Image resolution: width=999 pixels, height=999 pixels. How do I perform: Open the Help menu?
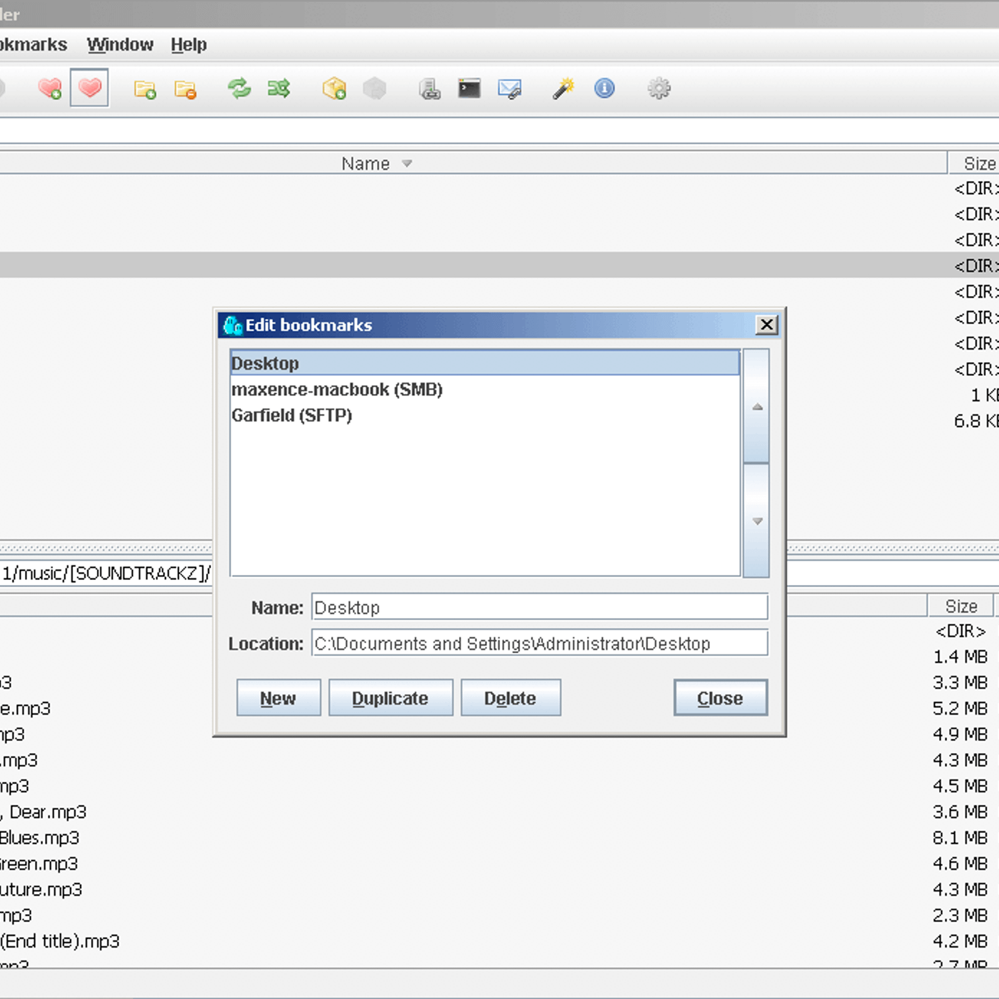point(189,45)
